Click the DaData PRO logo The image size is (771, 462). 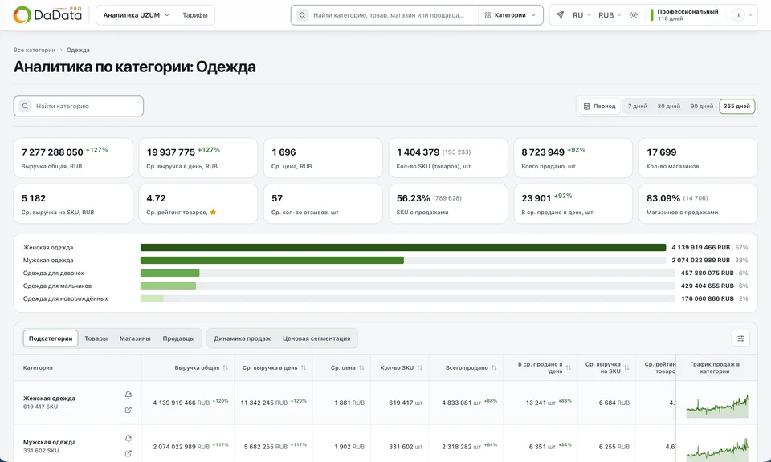click(47, 15)
